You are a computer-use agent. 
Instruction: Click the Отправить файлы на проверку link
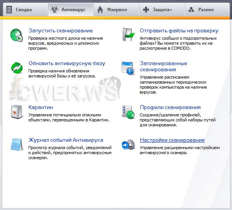[x=179, y=30]
